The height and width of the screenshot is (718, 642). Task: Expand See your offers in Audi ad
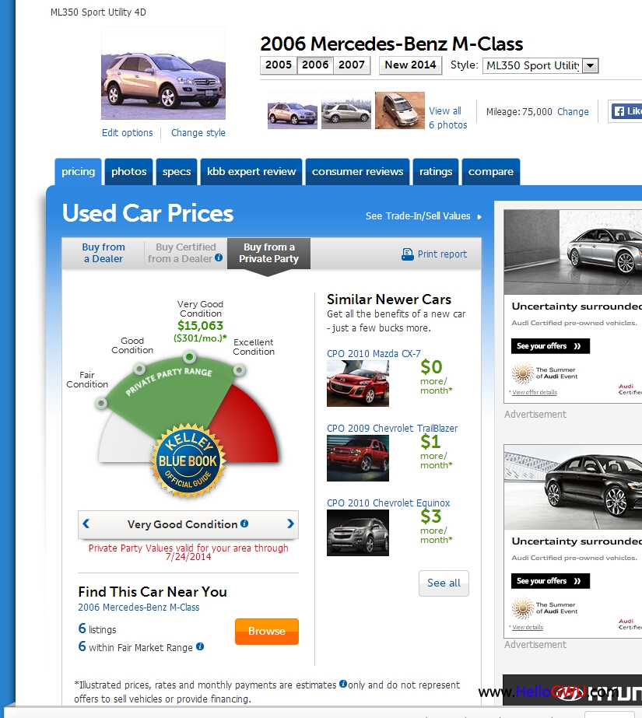(549, 346)
